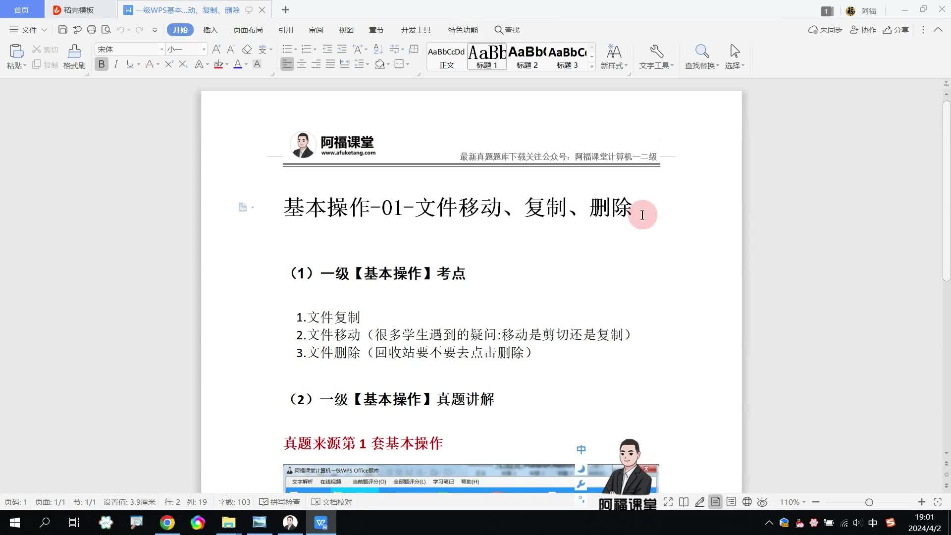Apply the 标题 2 heading style
Viewport: 951px width, 535px height.
(x=527, y=56)
